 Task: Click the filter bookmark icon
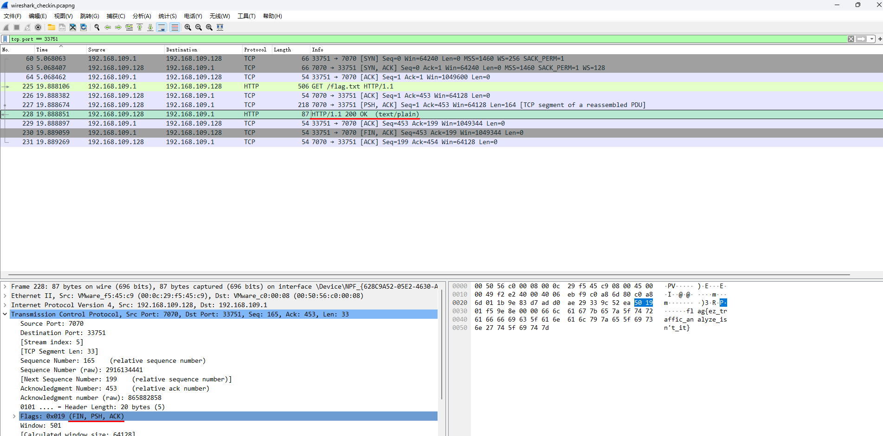click(5, 39)
